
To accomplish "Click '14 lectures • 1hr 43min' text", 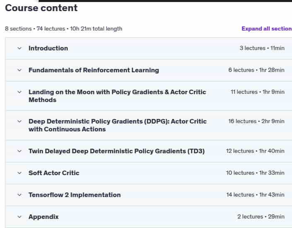I will (256, 195).
